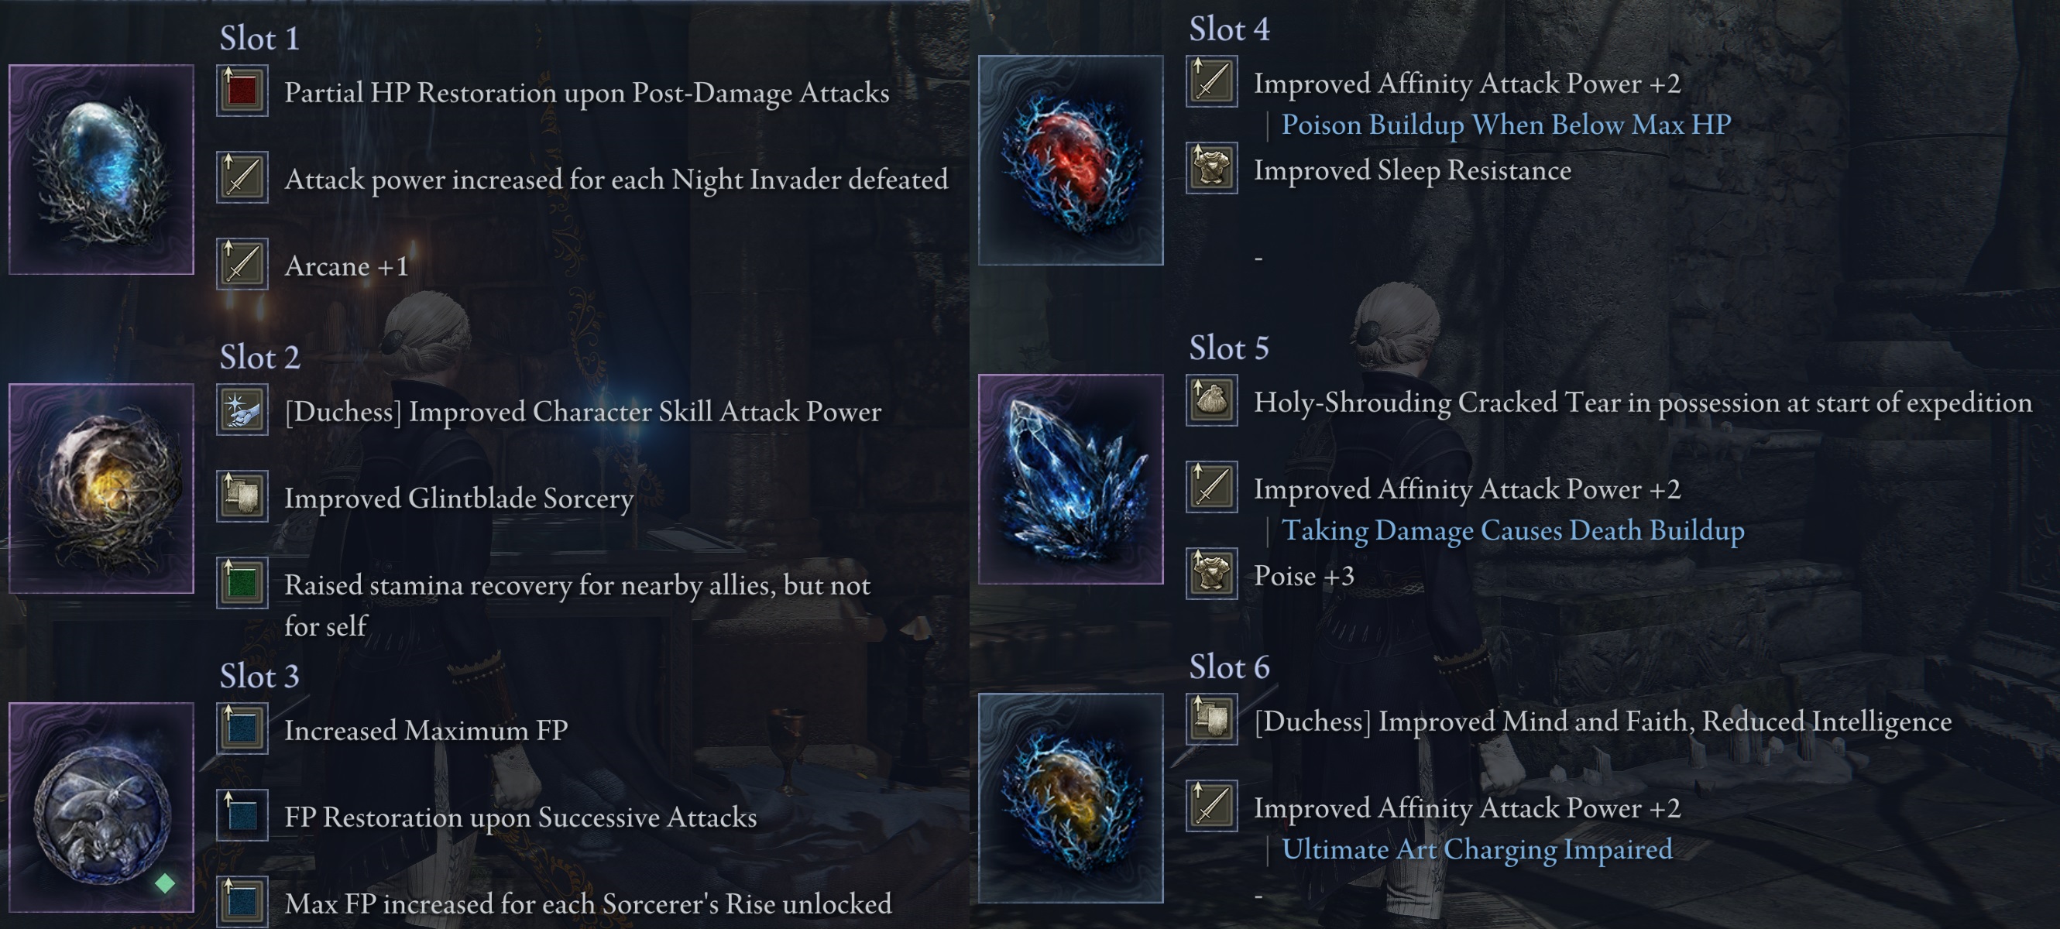Click the red HP restoration effect icon
This screenshot has width=2060, height=929.
pyautogui.click(x=242, y=91)
